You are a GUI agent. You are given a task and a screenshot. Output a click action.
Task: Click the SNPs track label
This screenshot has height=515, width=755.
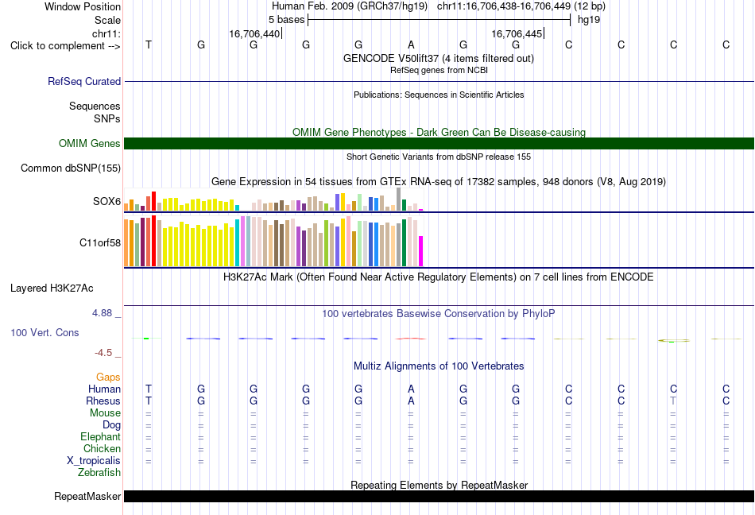[107, 118]
